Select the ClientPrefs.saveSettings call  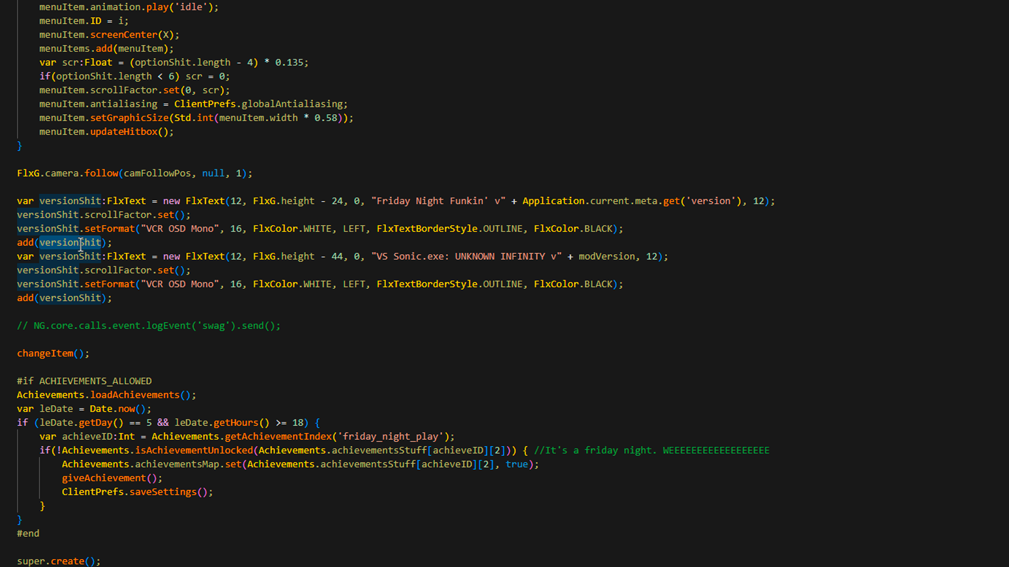[137, 492]
